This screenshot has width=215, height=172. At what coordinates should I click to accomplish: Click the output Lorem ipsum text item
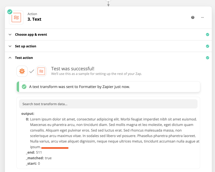[x=115, y=133]
